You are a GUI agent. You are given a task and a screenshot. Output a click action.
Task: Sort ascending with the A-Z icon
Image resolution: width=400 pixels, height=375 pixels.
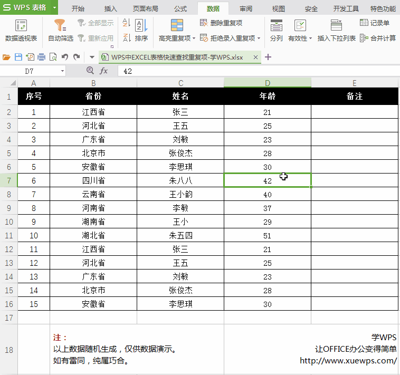coord(126,23)
